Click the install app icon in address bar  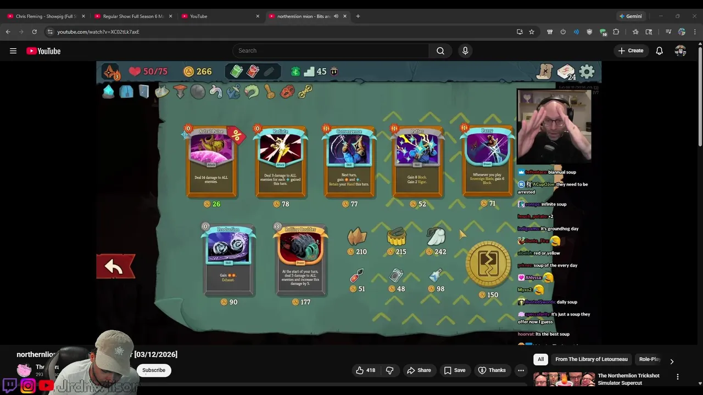pos(520,32)
